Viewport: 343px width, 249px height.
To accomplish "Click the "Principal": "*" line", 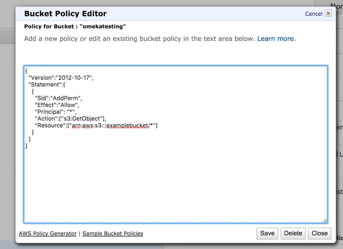I will pos(55,112).
